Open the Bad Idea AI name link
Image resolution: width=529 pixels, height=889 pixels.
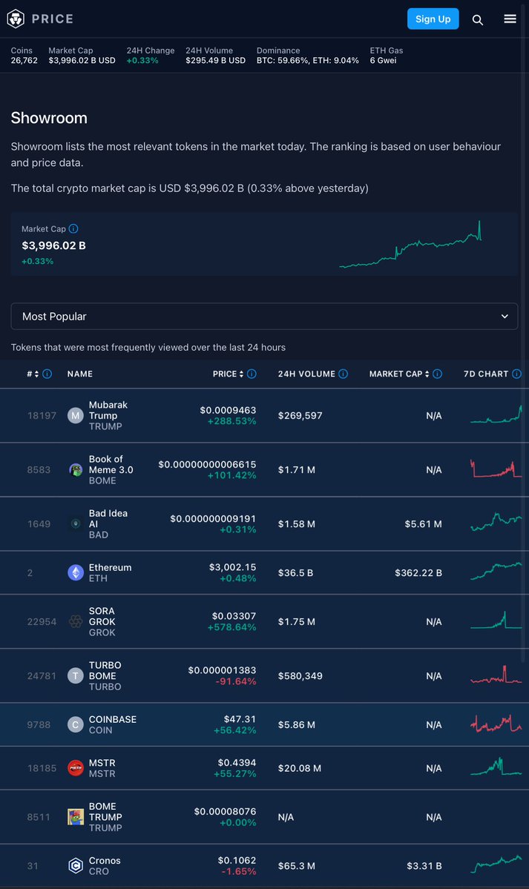pyautogui.click(x=108, y=518)
